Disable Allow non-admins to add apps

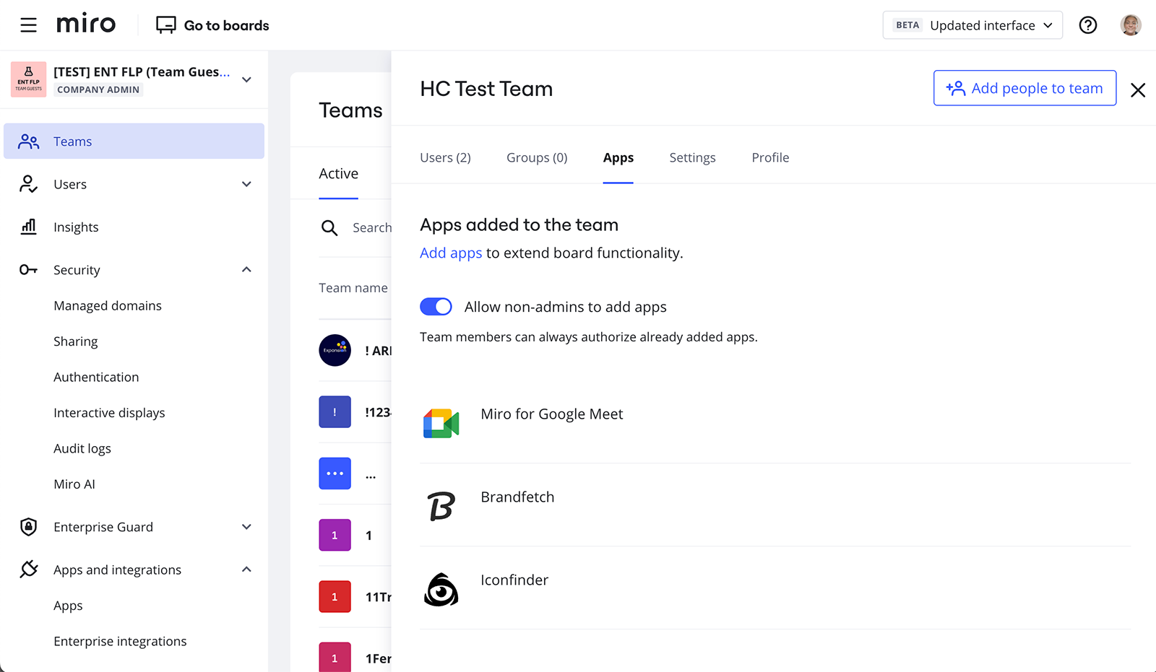(x=436, y=307)
